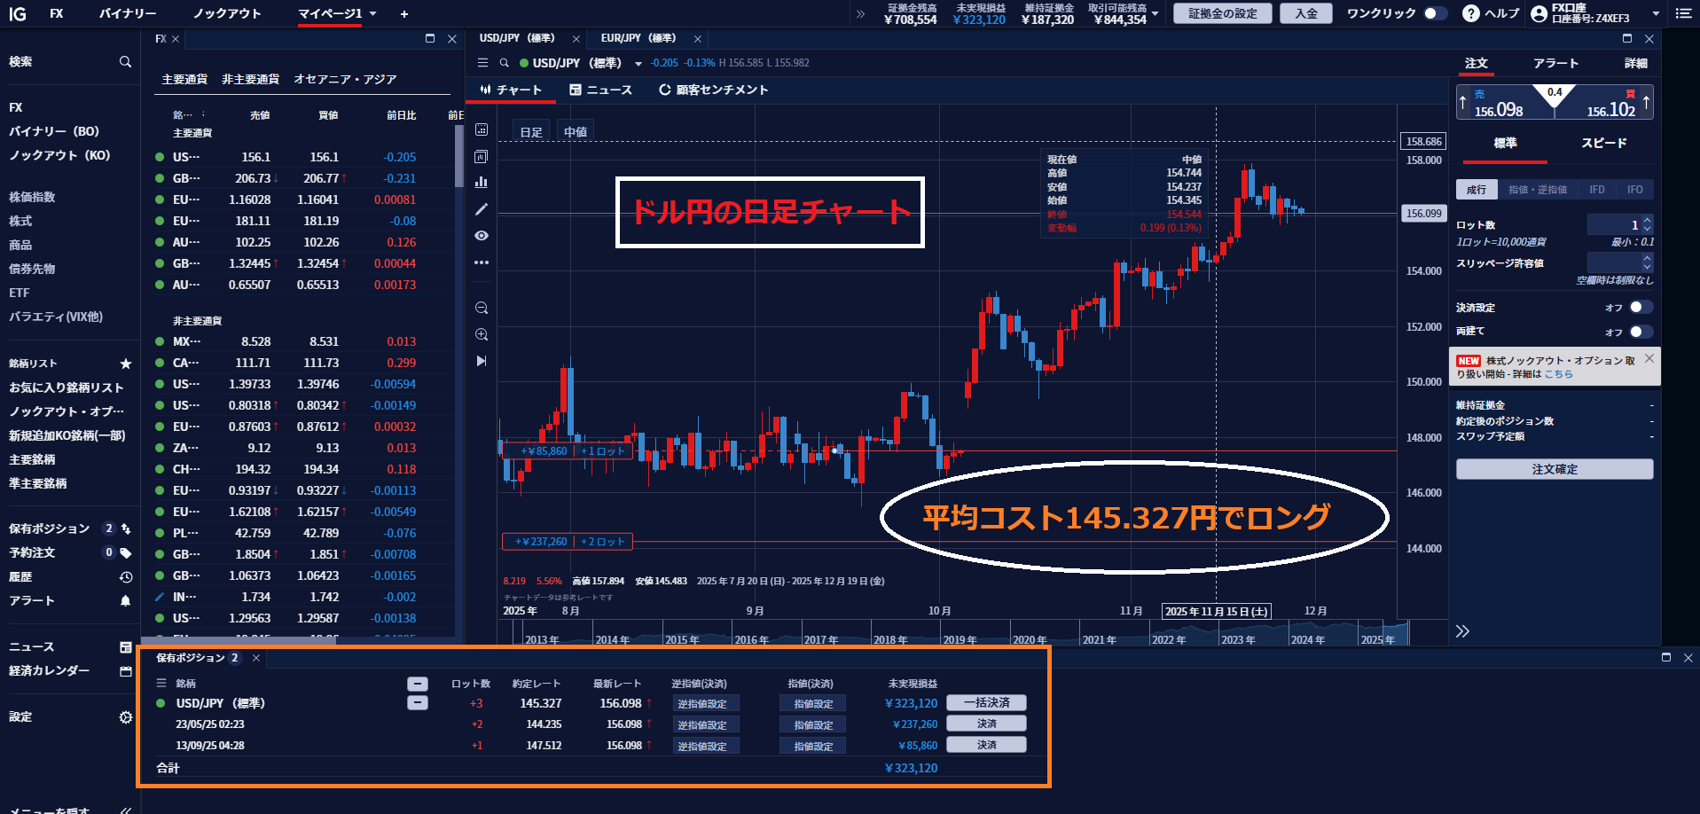Select the pencil drawing tool on chart

pyautogui.click(x=482, y=209)
